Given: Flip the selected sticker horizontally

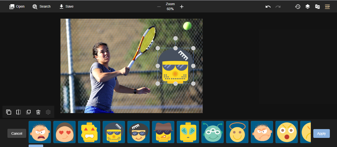Looking at the screenshot, I should 18,112.
